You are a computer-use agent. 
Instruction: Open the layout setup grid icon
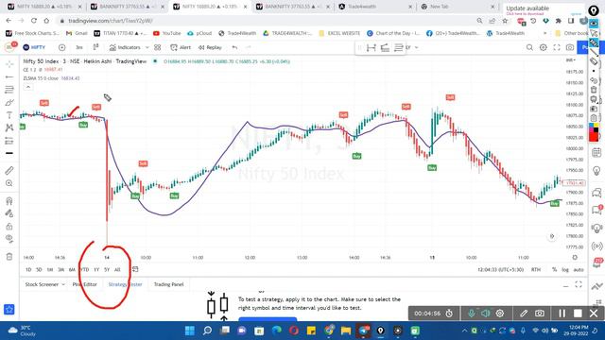[x=158, y=47]
